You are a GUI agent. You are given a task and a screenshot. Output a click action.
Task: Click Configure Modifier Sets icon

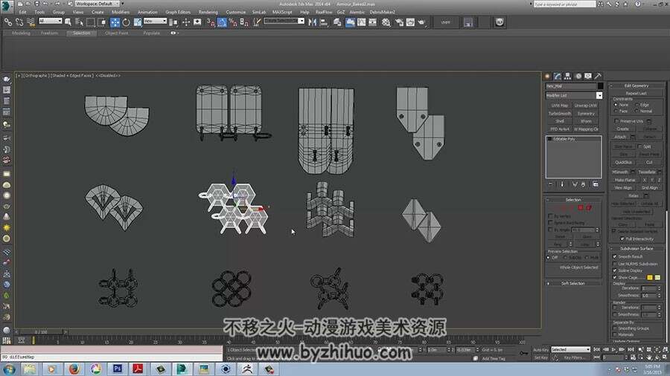596,184
